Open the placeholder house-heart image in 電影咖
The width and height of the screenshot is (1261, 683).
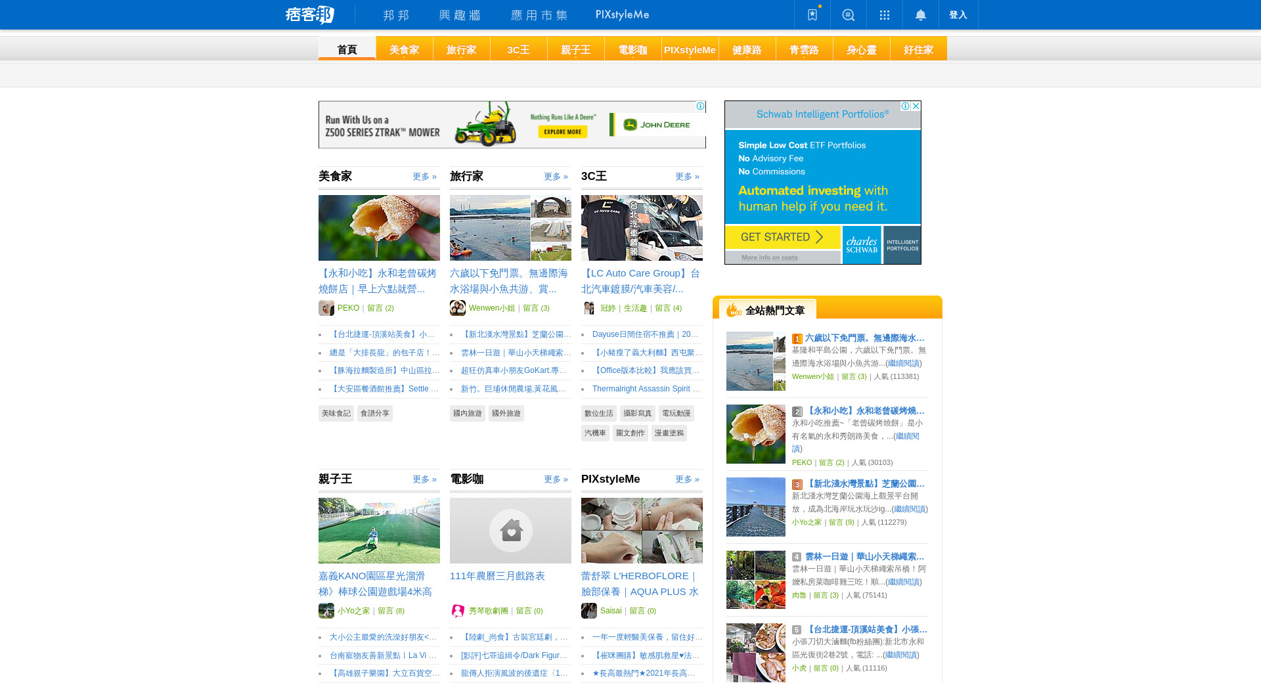[510, 531]
